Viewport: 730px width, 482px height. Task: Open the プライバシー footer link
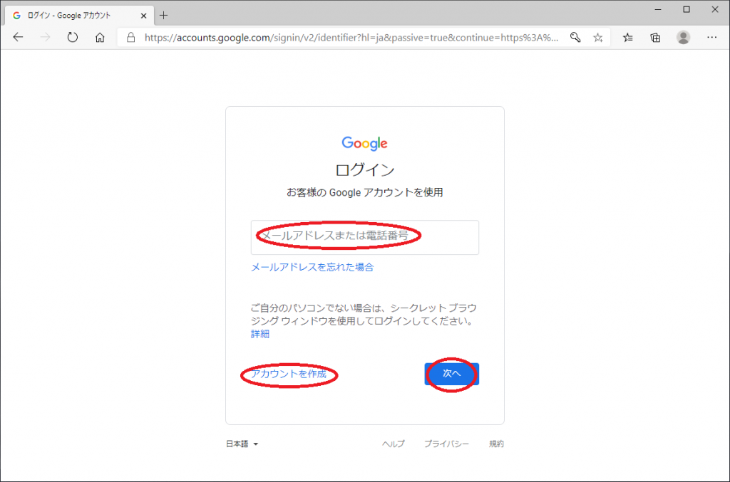(x=446, y=444)
